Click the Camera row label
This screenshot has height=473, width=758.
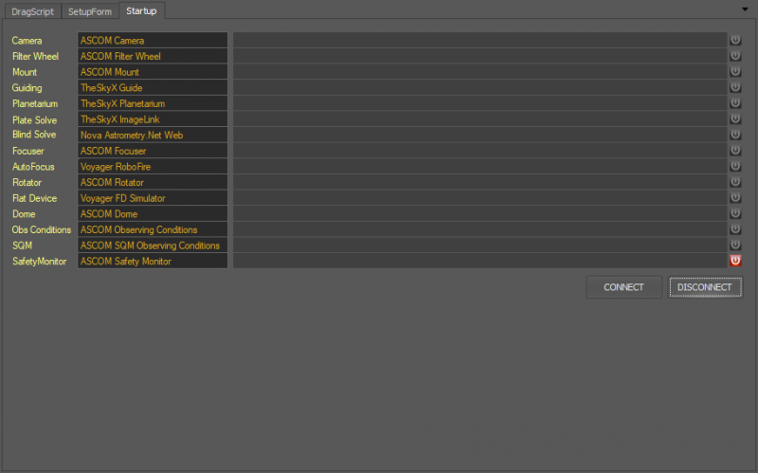[27, 41]
